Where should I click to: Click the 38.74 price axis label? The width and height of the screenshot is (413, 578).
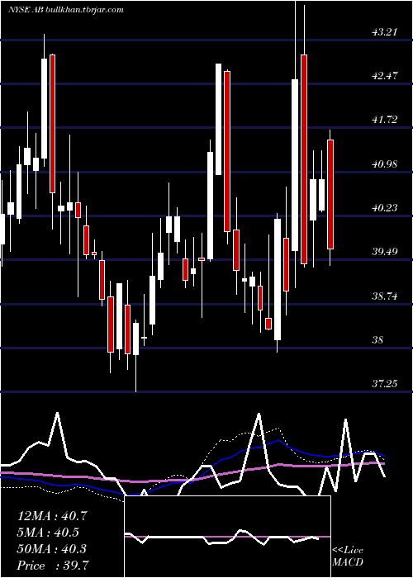point(385,296)
